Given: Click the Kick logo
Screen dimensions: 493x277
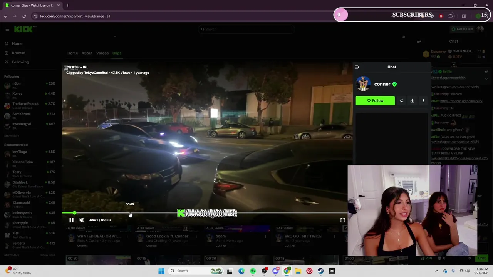Looking at the screenshot, I should pyautogui.click(x=25, y=29).
